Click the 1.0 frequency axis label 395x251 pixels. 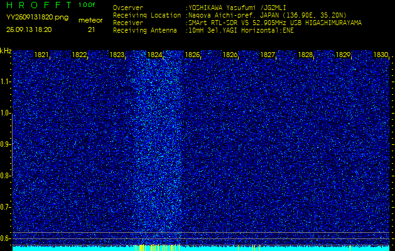(5, 114)
